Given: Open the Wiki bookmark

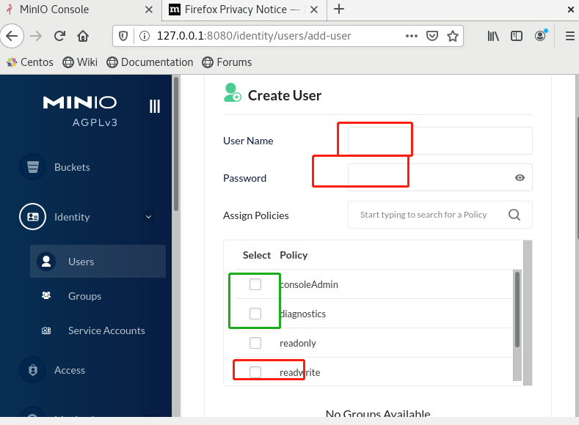Looking at the screenshot, I should coord(80,62).
